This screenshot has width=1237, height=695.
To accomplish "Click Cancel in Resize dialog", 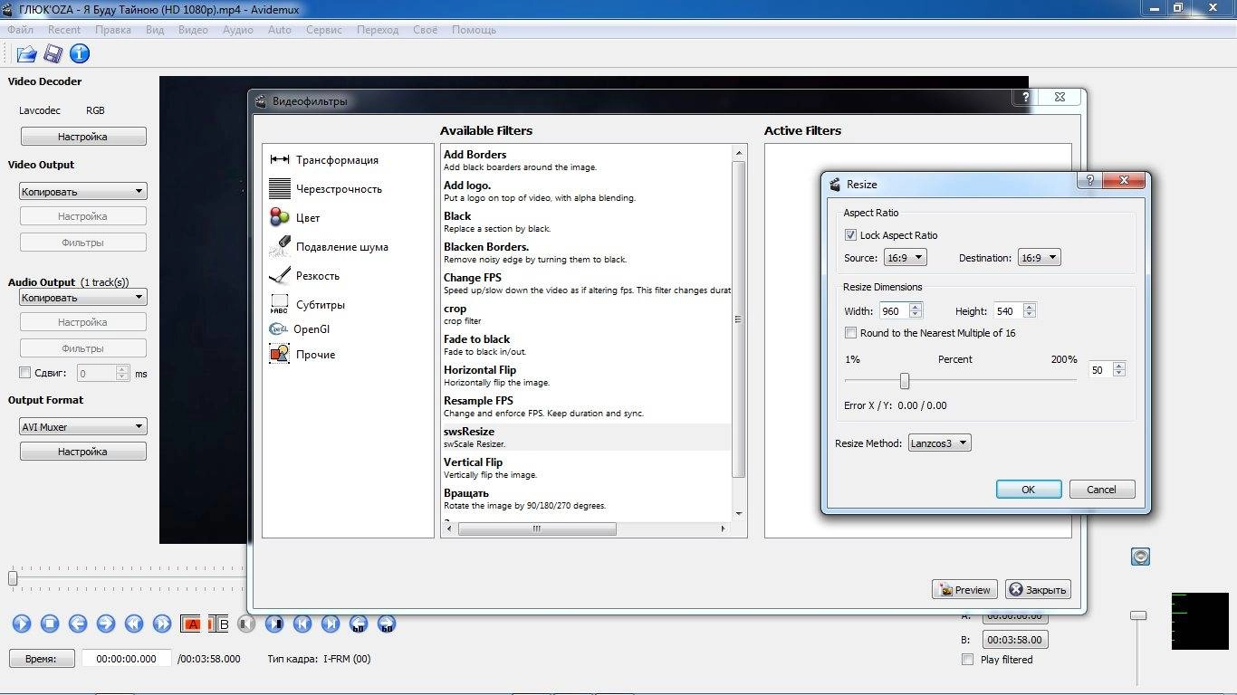I will 1101,490.
